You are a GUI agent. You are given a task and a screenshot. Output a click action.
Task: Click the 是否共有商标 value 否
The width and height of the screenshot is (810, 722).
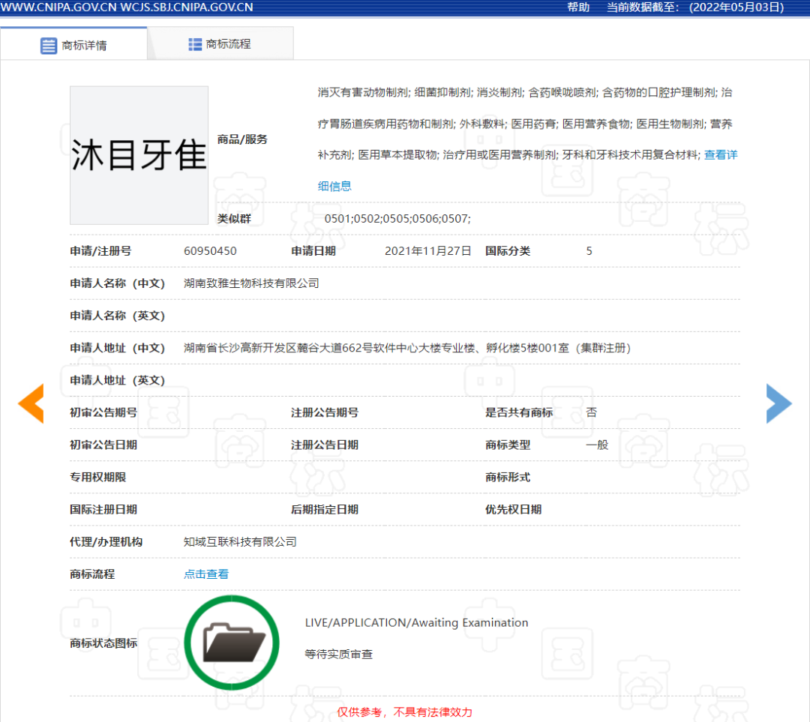click(x=592, y=412)
